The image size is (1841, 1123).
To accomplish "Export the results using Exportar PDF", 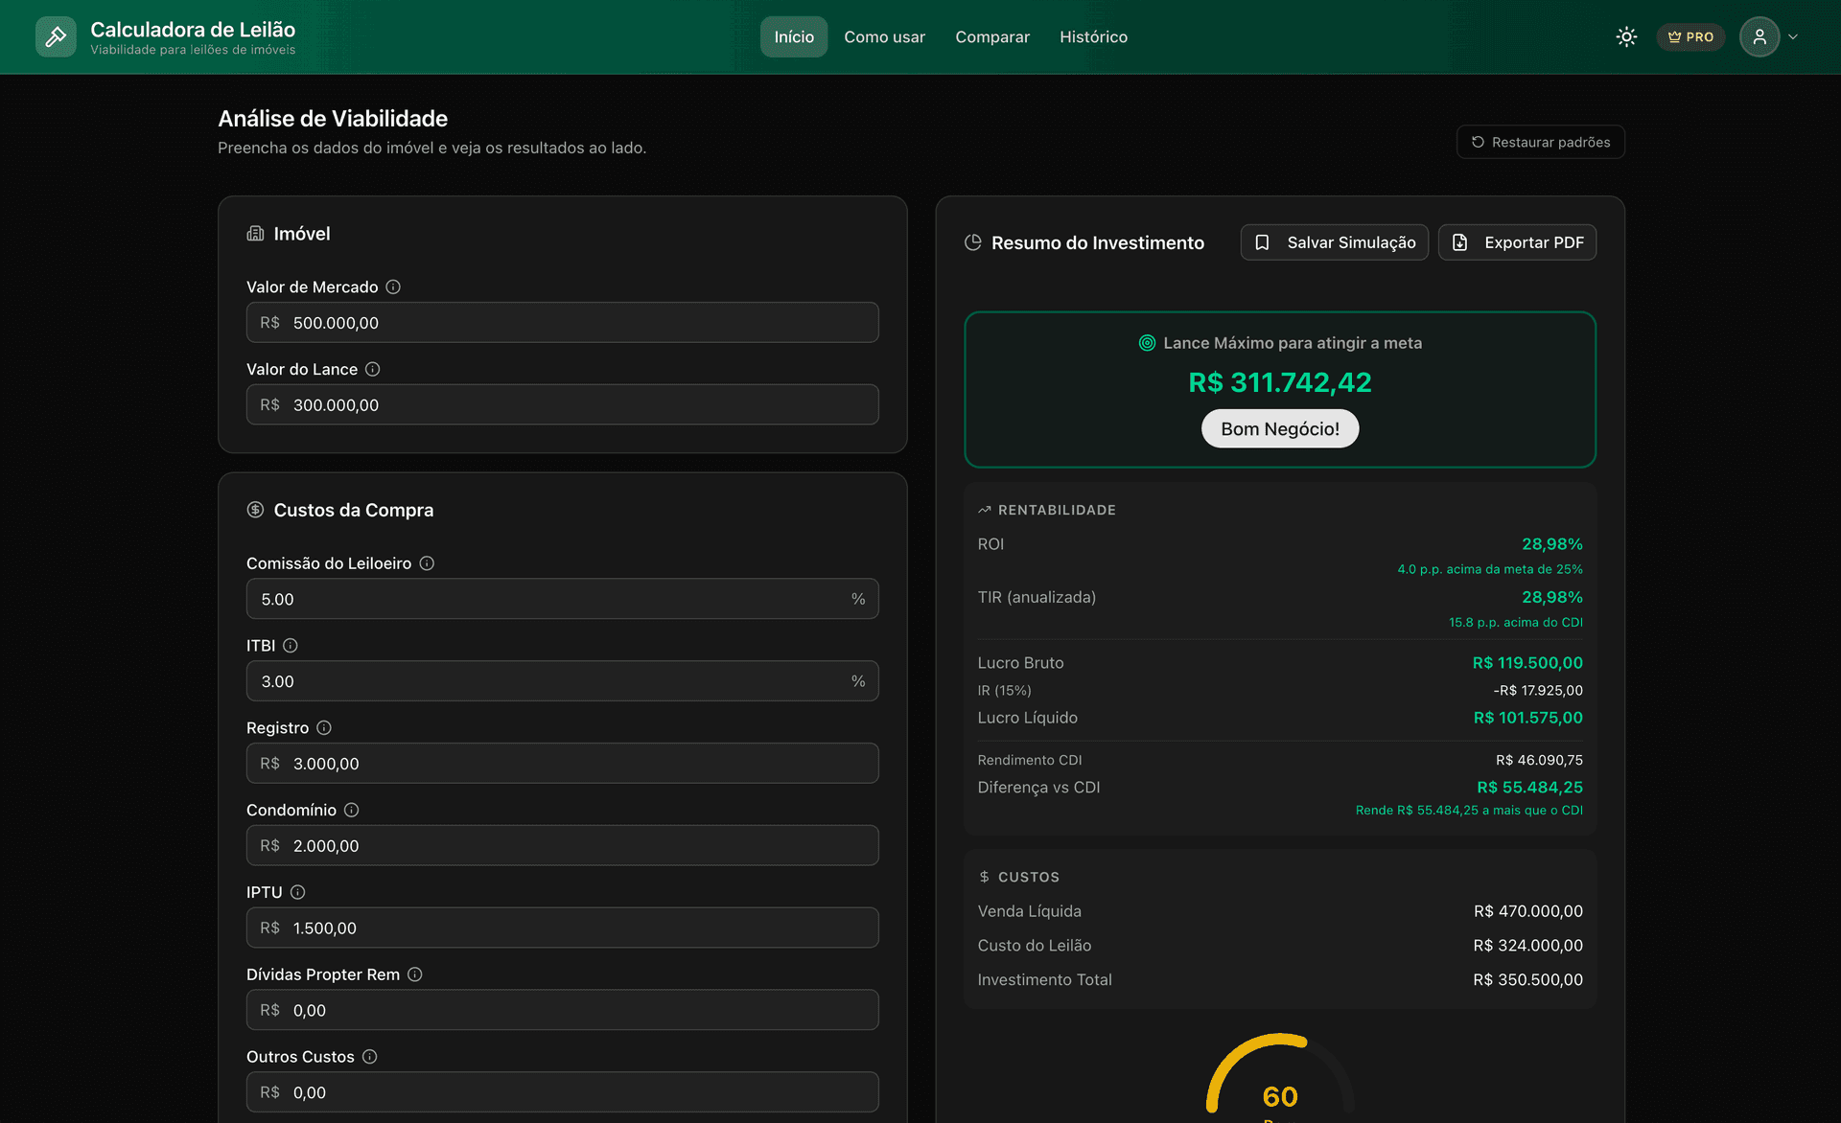I will pos(1517,242).
